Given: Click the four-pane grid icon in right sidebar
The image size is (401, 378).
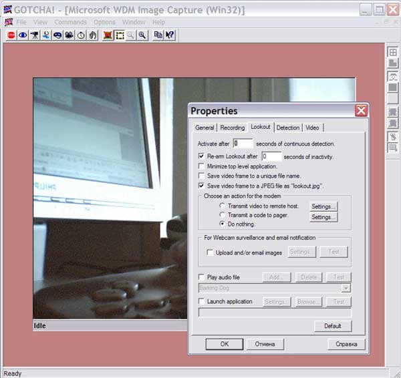Looking at the screenshot, I should 393,52.
